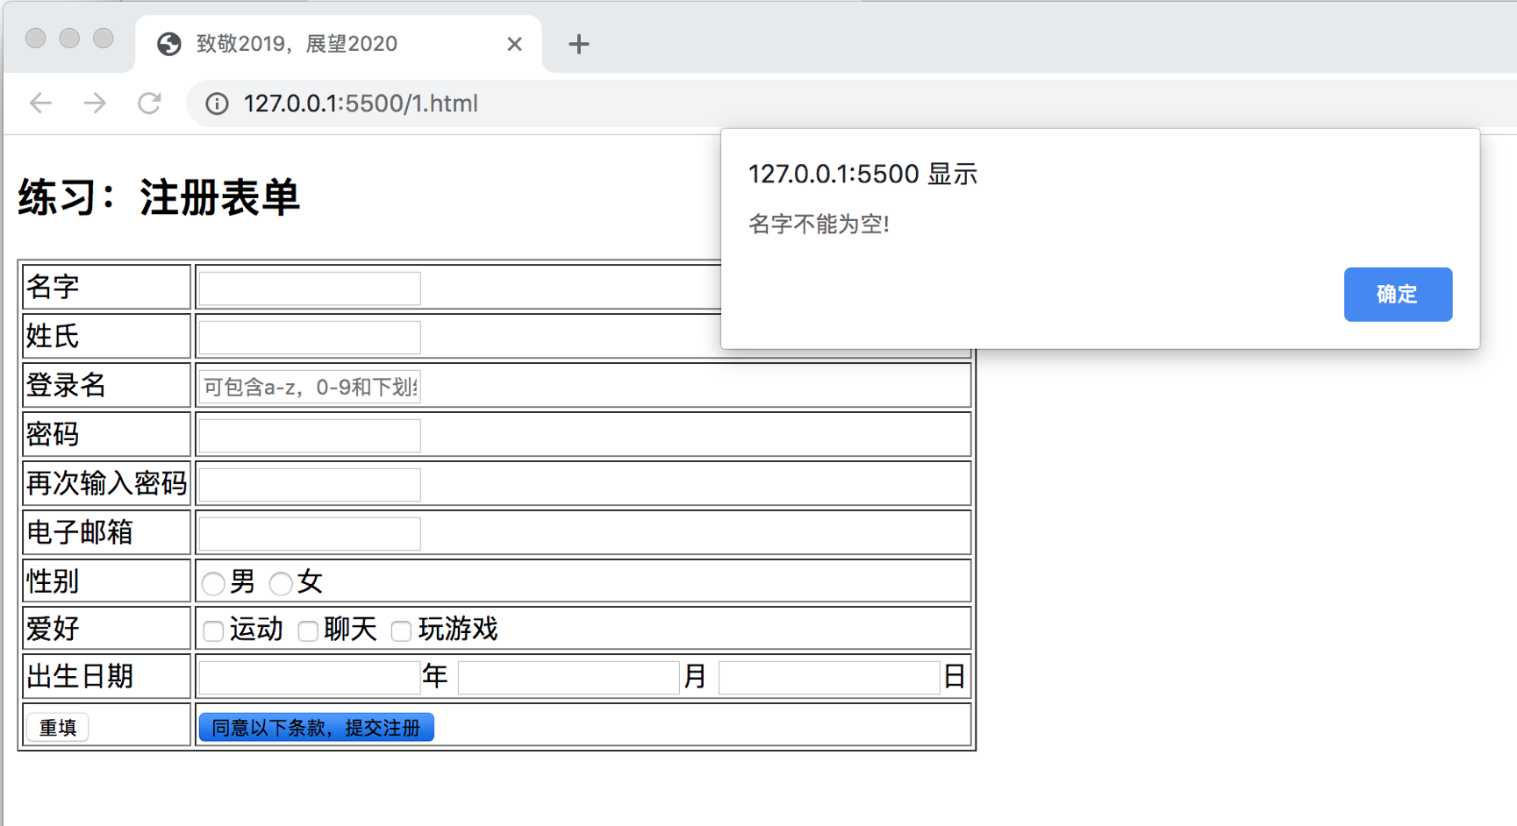
Task: Click alert title 127.0.0.1:5500 显示
Action: [862, 174]
